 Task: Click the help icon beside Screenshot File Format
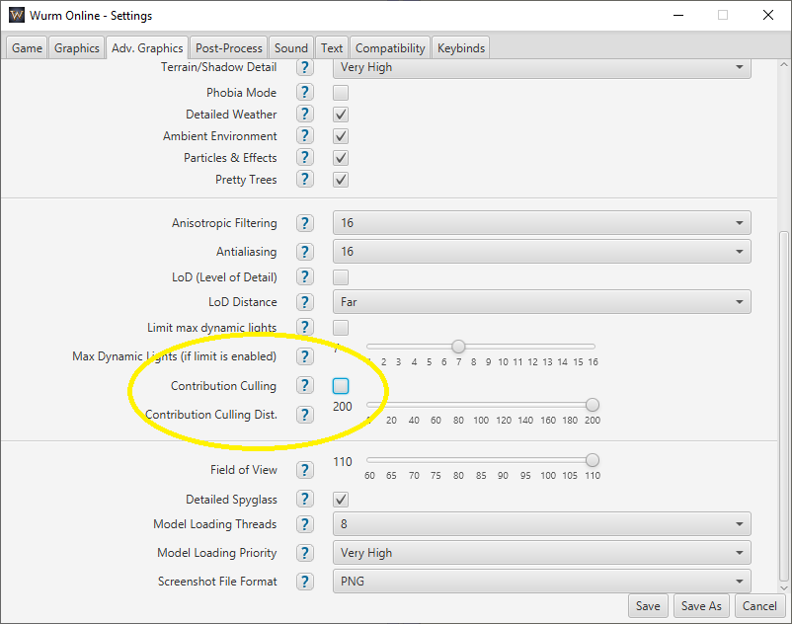tap(305, 582)
